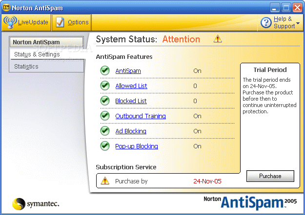Click the 'Purchase by' label
The width and height of the screenshot is (305, 215).
coord(131,181)
